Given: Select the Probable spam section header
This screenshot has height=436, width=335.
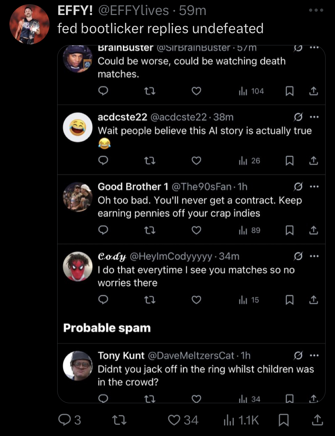Looking at the screenshot, I should click(x=107, y=328).
